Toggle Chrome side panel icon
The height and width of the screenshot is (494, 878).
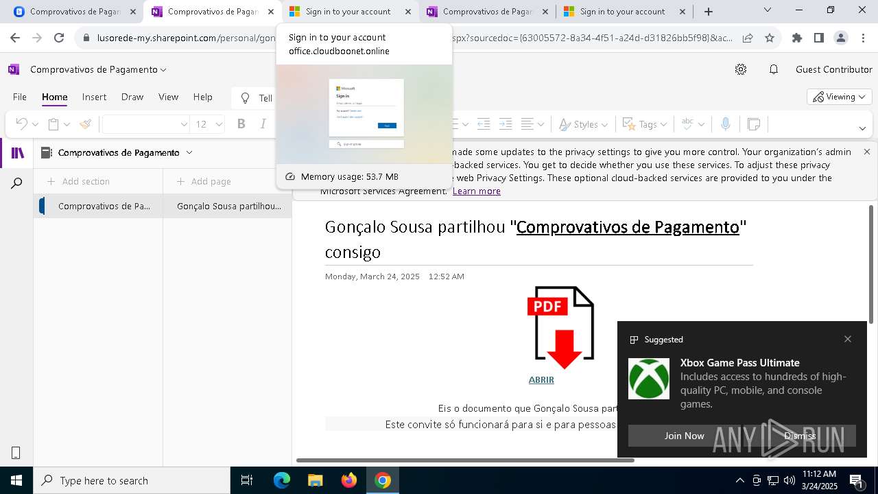819,38
